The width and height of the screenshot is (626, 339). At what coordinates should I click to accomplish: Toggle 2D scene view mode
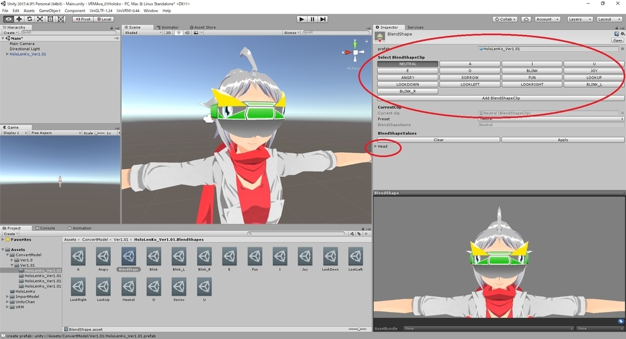[x=168, y=33]
